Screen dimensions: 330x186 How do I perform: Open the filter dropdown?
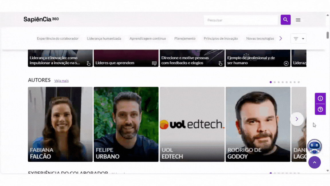coord(298,38)
